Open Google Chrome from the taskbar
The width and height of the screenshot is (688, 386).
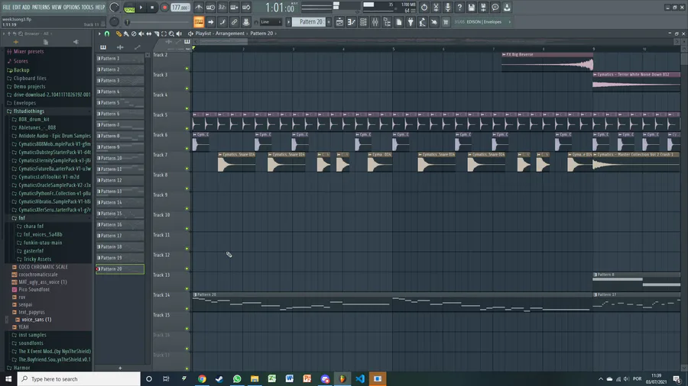[x=202, y=378]
